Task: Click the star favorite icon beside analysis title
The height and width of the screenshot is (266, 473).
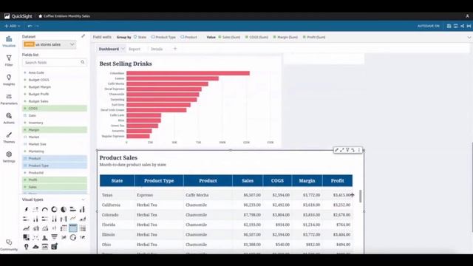Action: click(x=41, y=16)
